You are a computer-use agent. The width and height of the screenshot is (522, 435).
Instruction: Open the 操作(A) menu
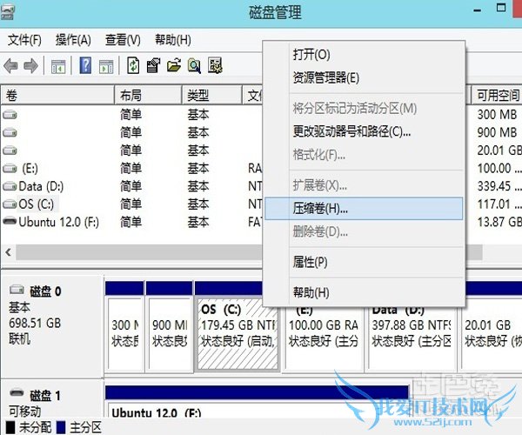[x=73, y=40]
